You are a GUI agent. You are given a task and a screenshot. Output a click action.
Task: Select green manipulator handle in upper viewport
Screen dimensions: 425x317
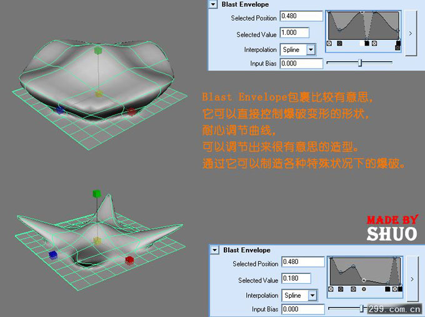click(97, 51)
